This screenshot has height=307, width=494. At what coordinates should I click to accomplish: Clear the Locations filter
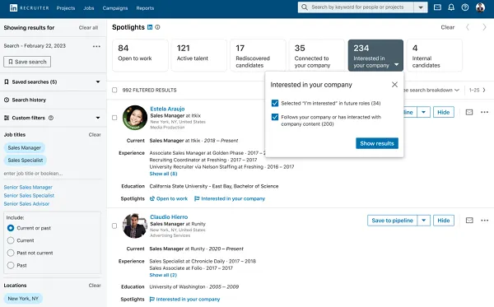95,286
